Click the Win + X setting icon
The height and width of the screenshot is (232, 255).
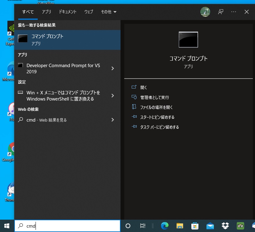(20, 92)
